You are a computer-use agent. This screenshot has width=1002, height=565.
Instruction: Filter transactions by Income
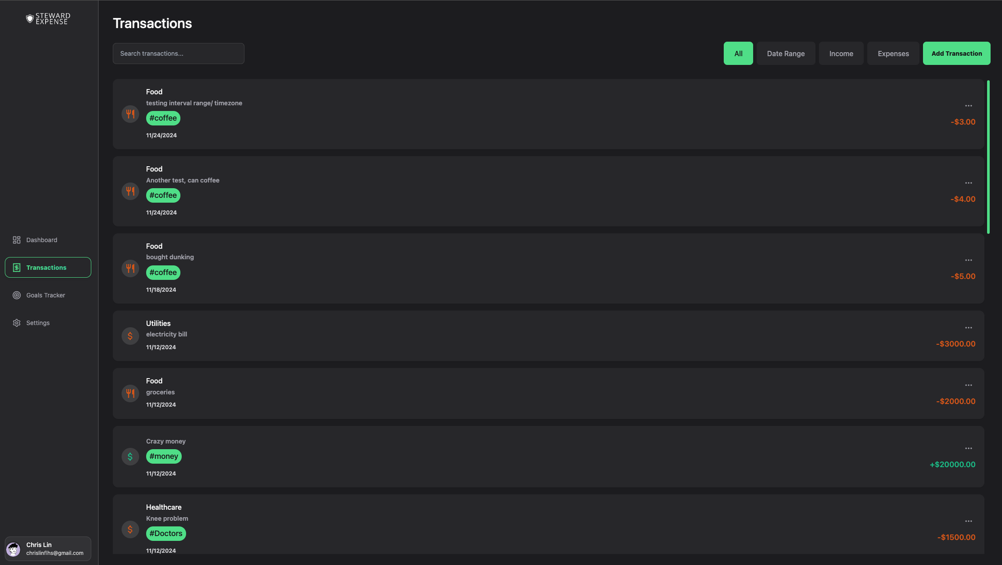(x=841, y=54)
